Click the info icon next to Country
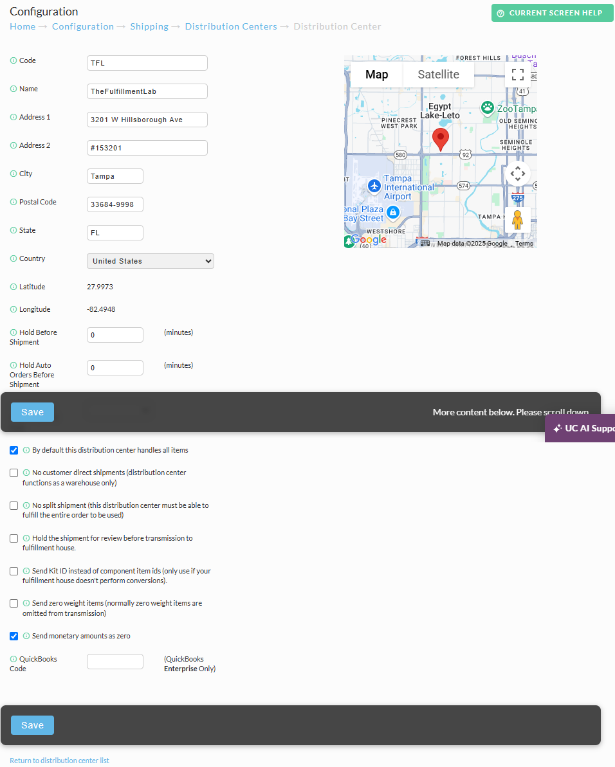615x767 pixels. 14,258
